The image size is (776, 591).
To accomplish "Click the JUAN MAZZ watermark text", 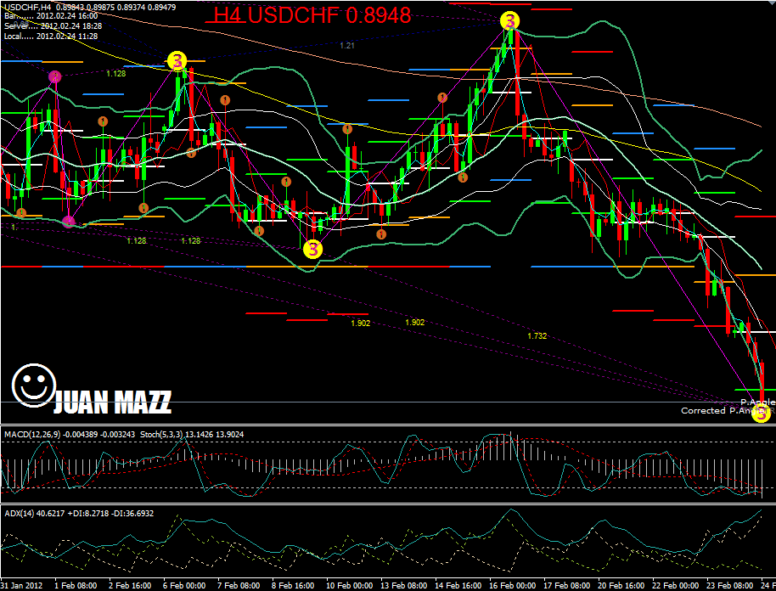I will coord(112,402).
